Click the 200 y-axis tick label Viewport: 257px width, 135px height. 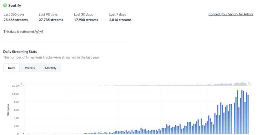click(x=16, y=126)
